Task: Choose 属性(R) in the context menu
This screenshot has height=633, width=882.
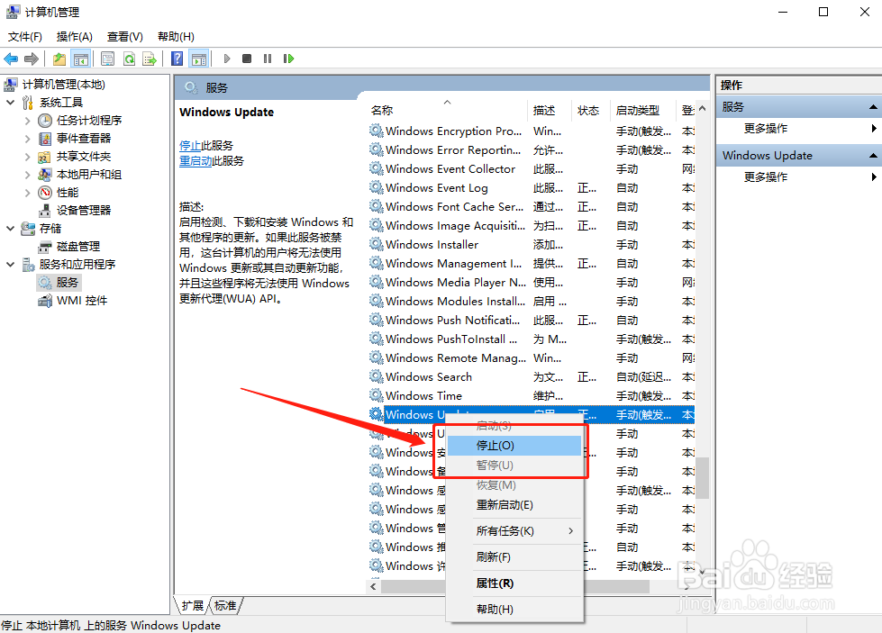Action: (514, 583)
